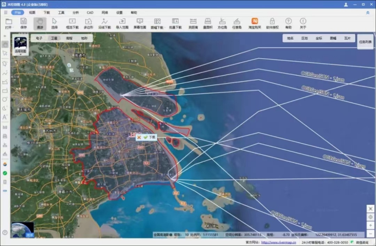Switch map layer to 地形 (terrain)
This screenshot has height=246, width=376.
coord(84,38)
